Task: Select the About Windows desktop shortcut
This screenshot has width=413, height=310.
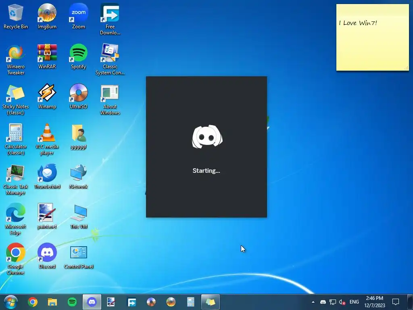Action: (110, 100)
